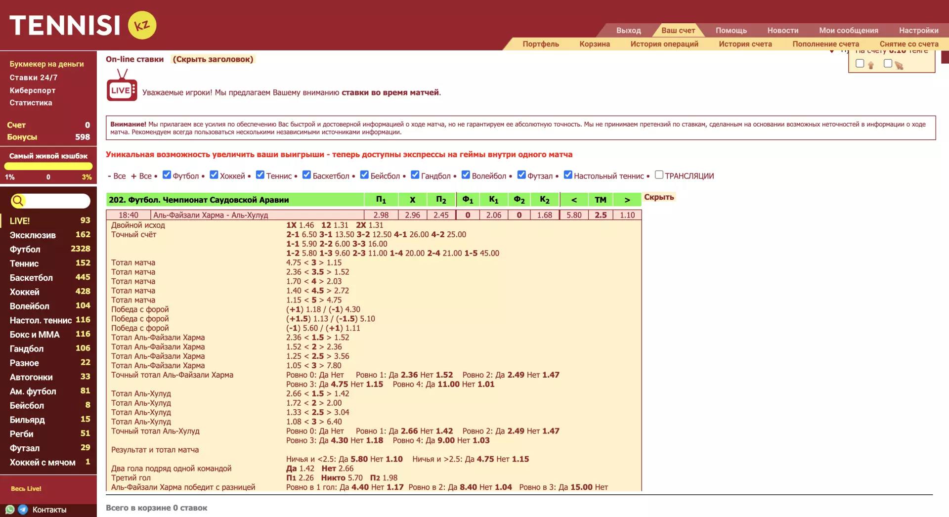Toggle the Футбол checkbox
This screenshot has height=517, width=949.
click(167, 174)
